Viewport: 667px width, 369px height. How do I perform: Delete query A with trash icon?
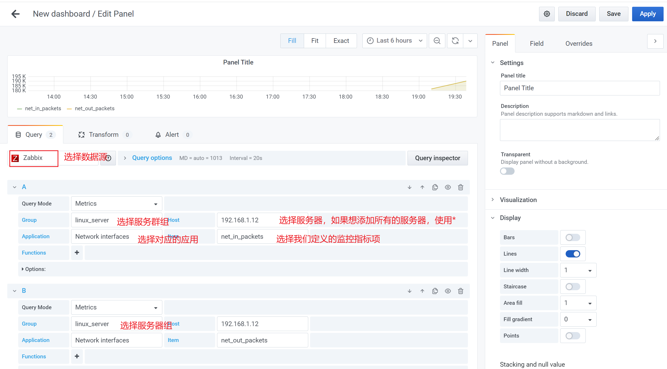461,187
